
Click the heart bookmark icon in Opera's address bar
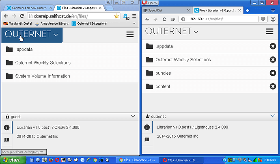[263, 19]
